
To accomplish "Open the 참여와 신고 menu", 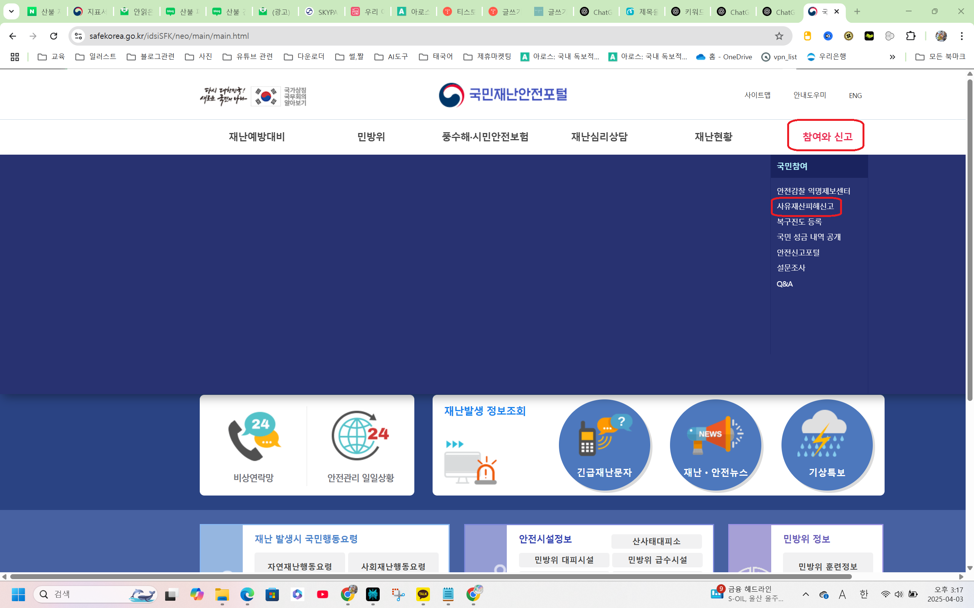I will point(827,136).
